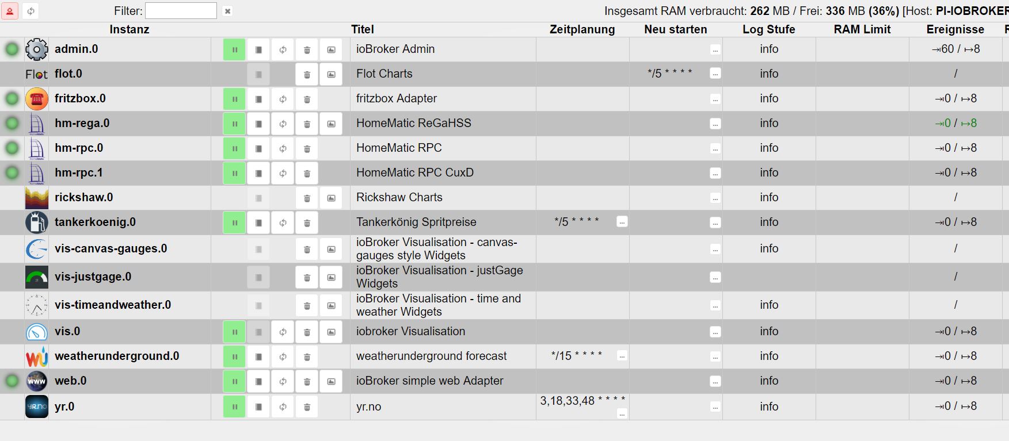Click the Instanz column header
The image size is (1009, 441).
pos(130,29)
